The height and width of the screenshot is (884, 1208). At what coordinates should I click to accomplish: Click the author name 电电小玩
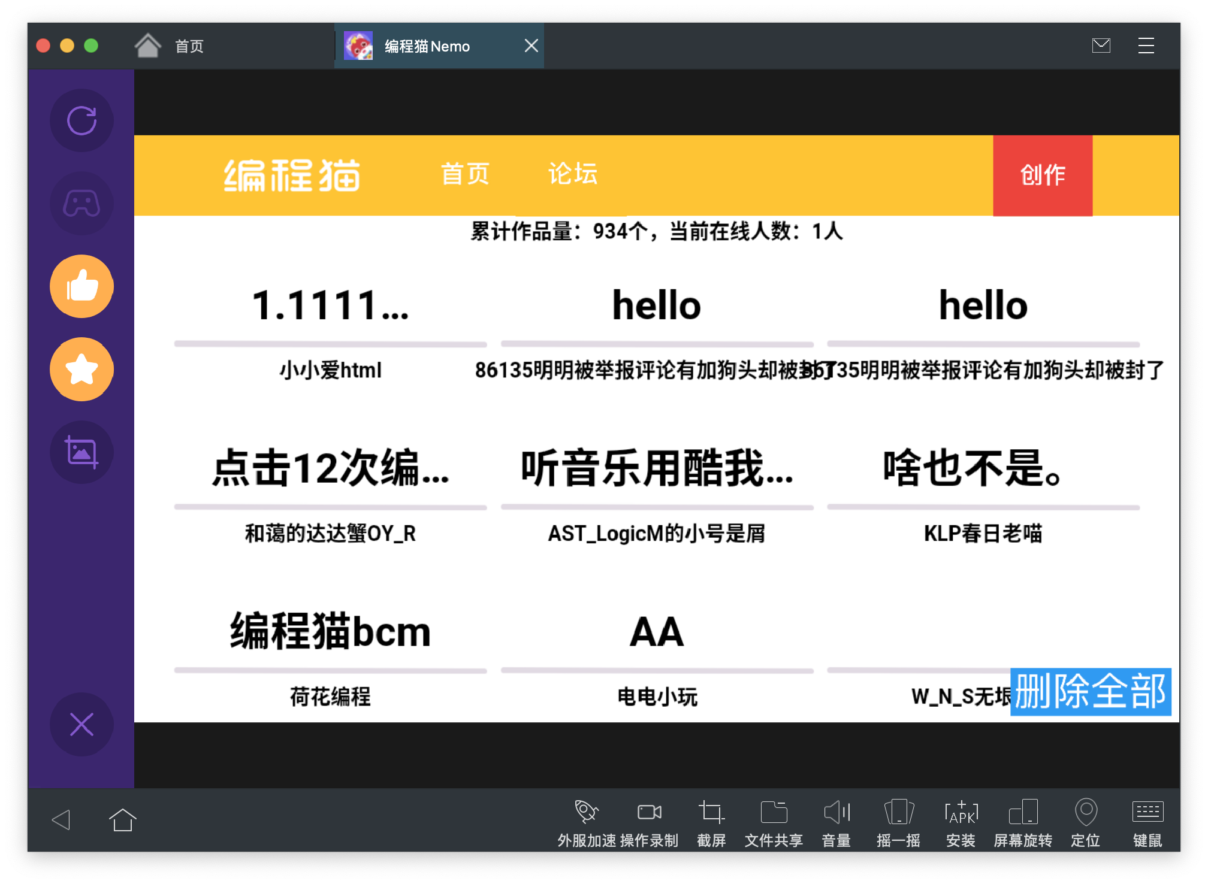coord(657,697)
